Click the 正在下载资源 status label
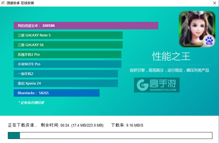 pyautogui.click(x=23, y=125)
